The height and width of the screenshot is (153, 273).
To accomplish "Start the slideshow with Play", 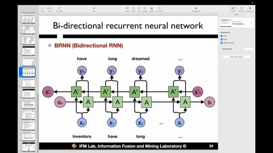I will click(94, 9).
